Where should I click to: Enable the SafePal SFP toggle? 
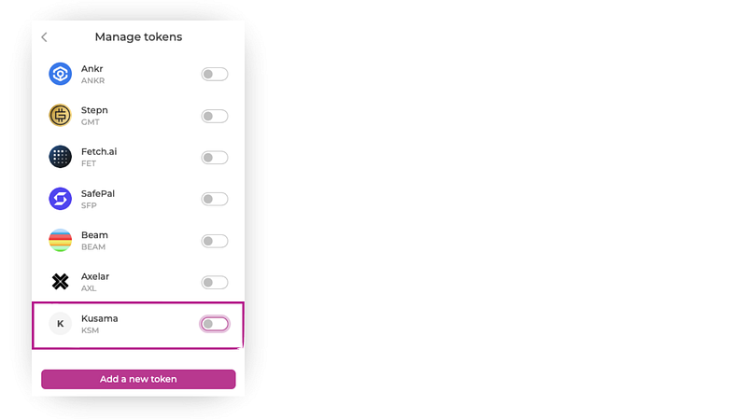215,199
